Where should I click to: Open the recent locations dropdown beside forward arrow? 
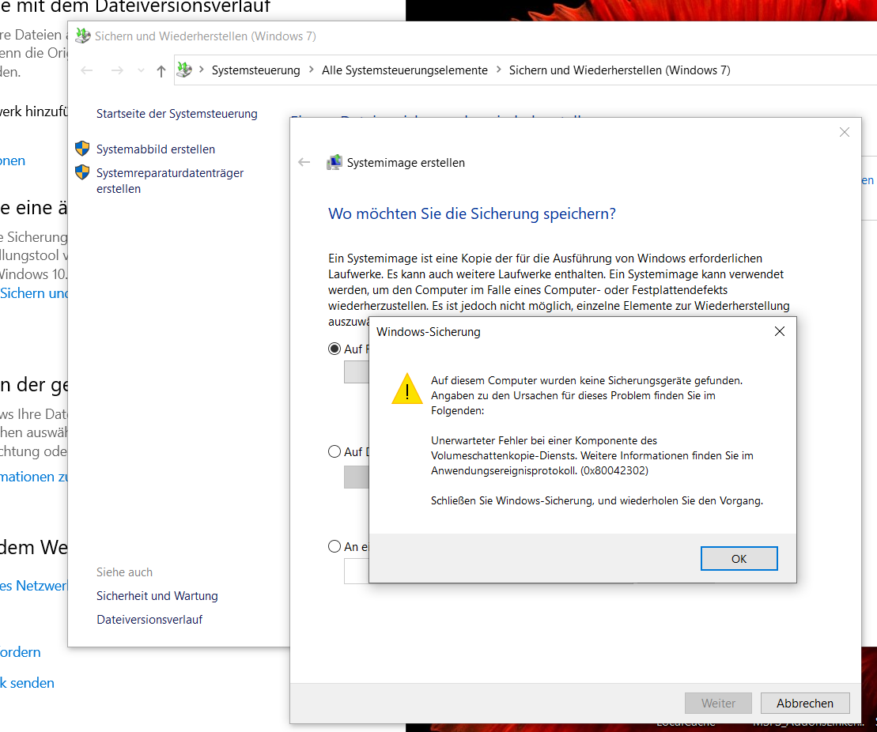point(140,70)
